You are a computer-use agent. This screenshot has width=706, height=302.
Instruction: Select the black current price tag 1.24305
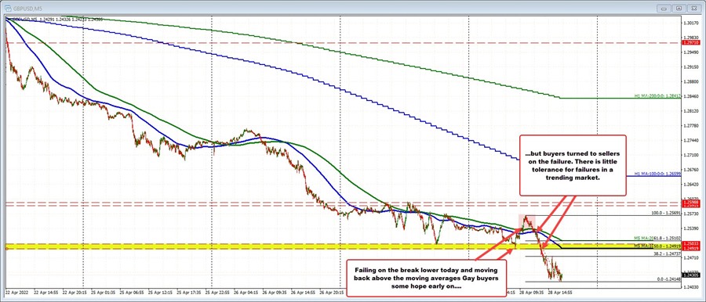coord(691,275)
